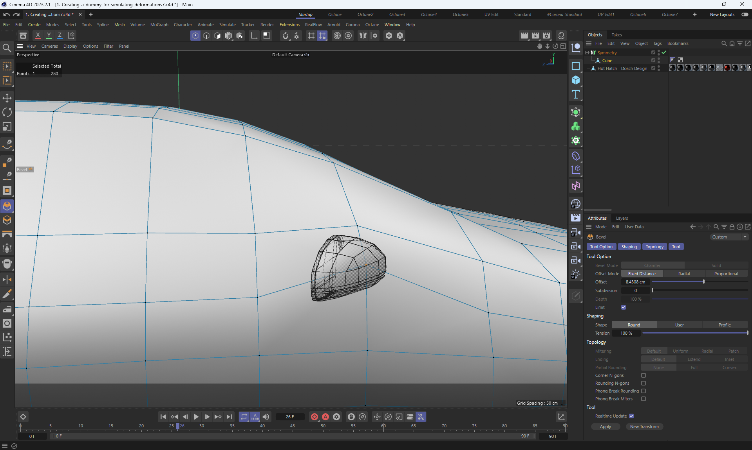The image size is (752, 450).
Task: Select the Scale tool
Action: pyautogui.click(x=7, y=127)
